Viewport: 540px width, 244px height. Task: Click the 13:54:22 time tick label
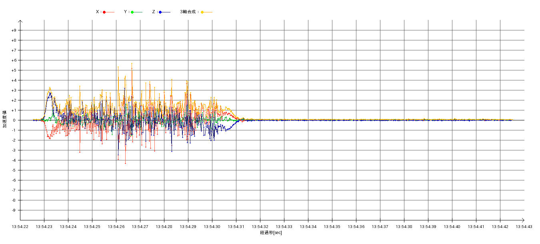[x=20, y=227]
